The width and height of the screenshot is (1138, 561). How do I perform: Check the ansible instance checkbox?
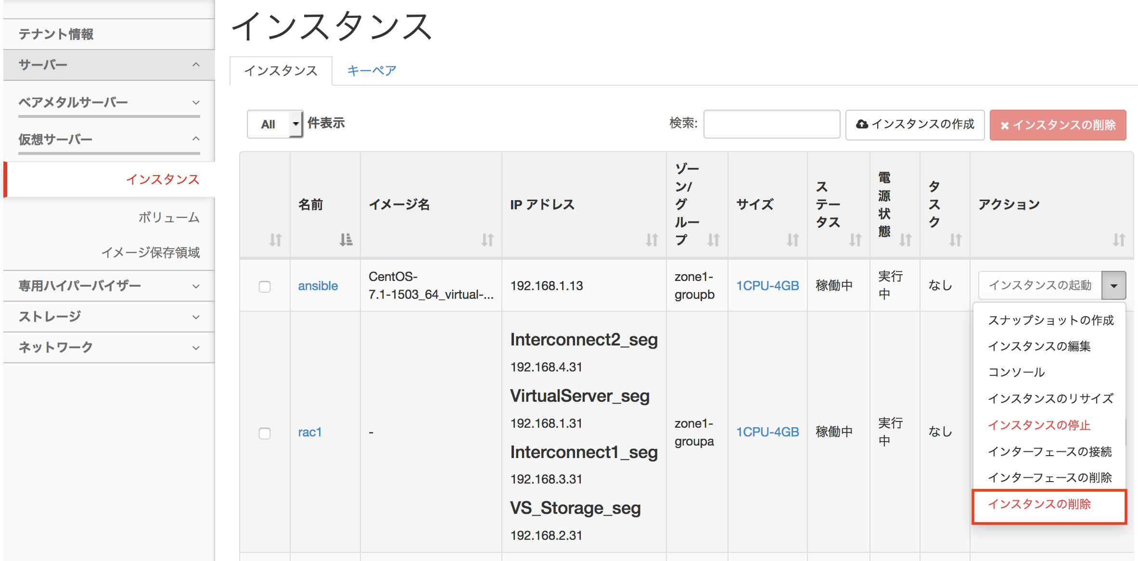[265, 287]
